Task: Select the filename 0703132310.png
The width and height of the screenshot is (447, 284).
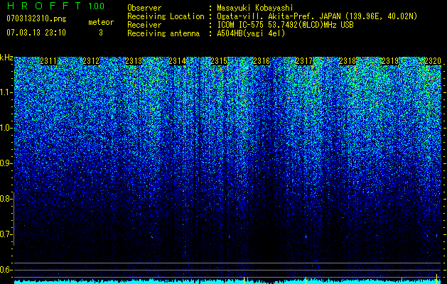Action: 36,18
